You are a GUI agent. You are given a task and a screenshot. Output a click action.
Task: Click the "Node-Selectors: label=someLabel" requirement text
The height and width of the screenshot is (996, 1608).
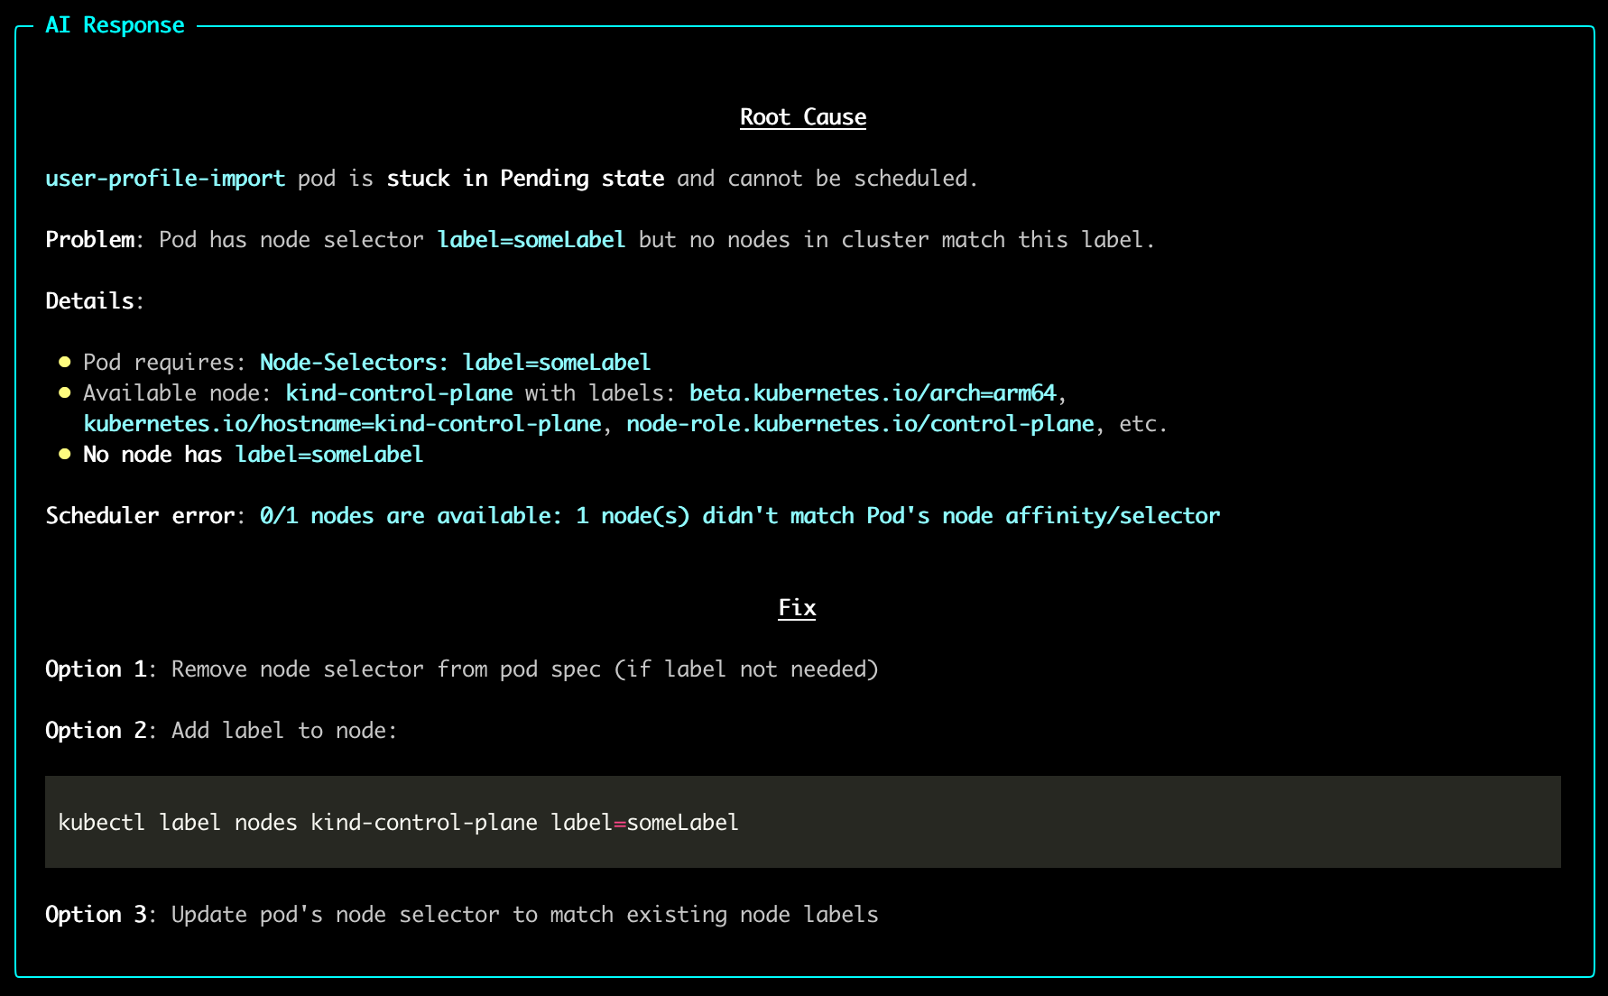(455, 363)
